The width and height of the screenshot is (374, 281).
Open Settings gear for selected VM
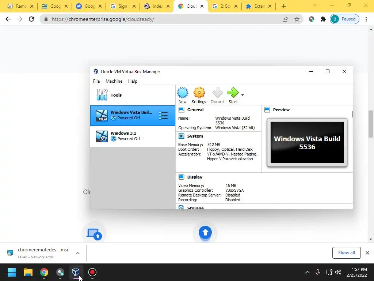(199, 93)
